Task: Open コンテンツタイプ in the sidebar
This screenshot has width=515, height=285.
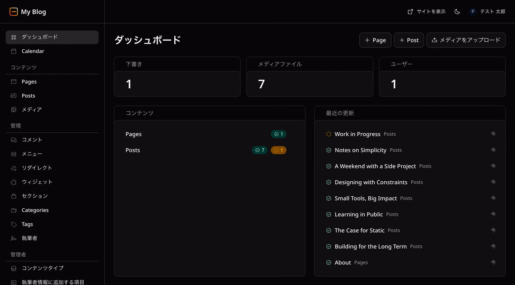Action: click(x=52, y=268)
